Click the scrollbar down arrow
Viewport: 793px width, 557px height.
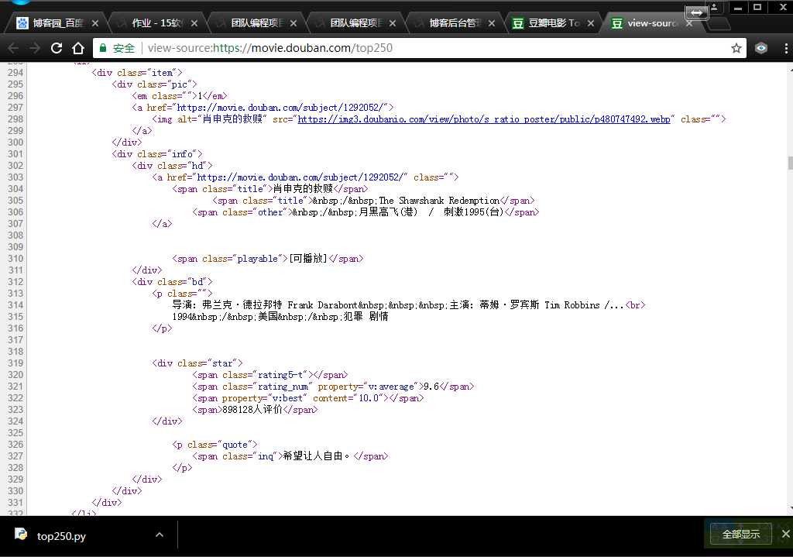790,509
